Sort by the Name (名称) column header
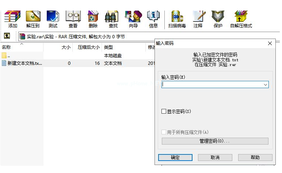 (x=7, y=47)
